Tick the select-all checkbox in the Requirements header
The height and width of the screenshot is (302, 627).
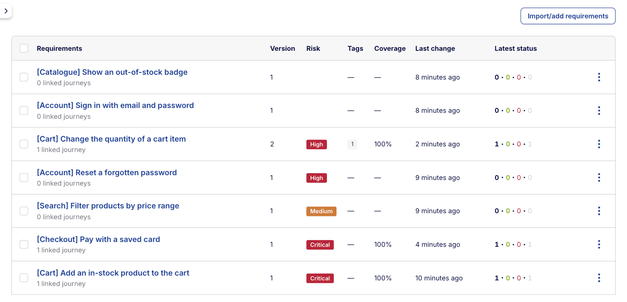coord(24,48)
